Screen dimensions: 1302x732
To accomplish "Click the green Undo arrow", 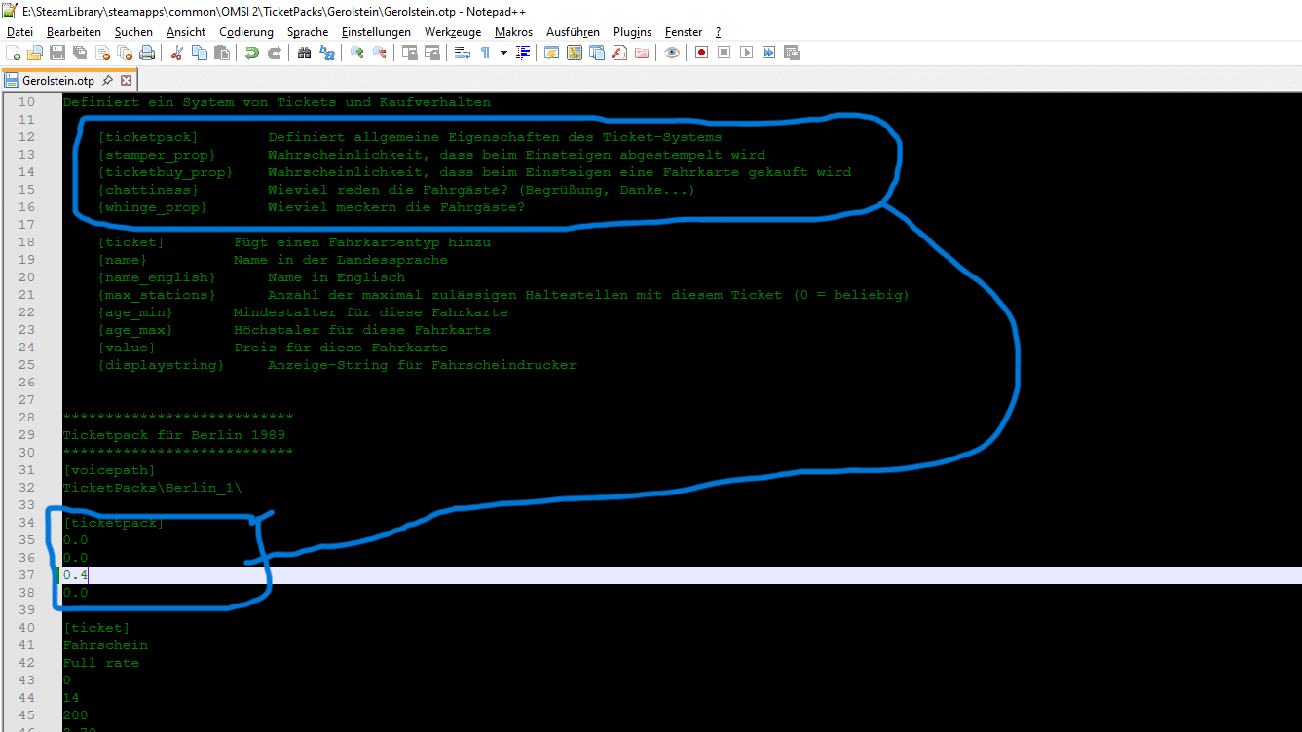I will coord(252,53).
